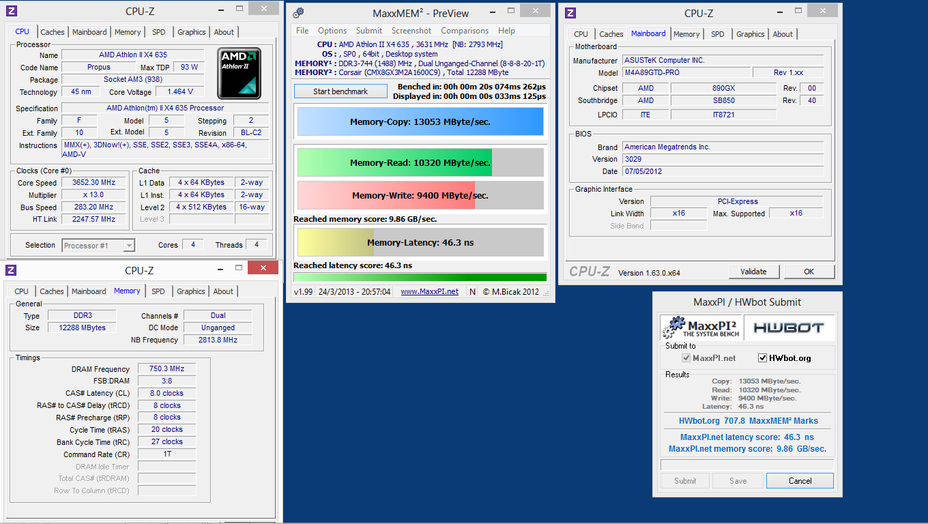Click Save in HWbot Submit dialog
The width and height of the screenshot is (928, 524).
click(x=738, y=481)
